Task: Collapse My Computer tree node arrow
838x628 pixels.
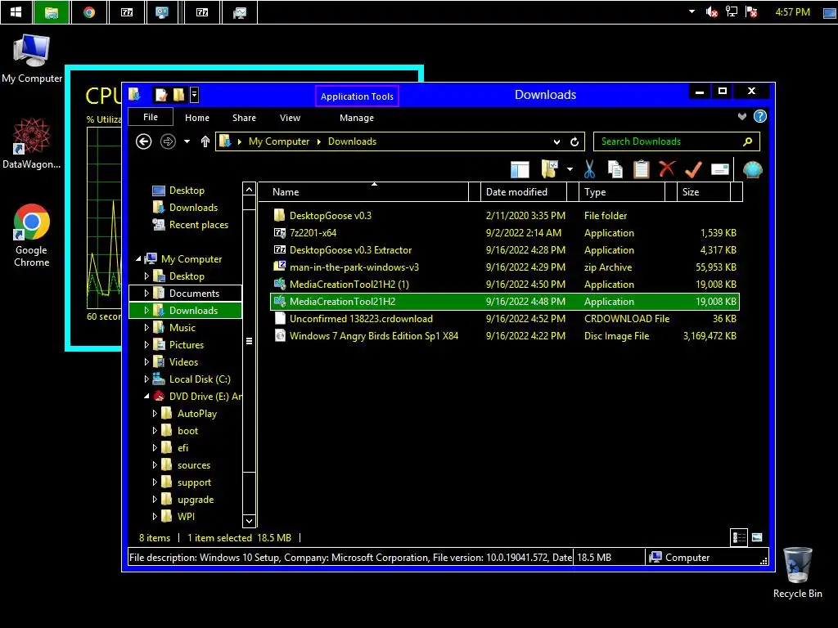Action: click(138, 259)
